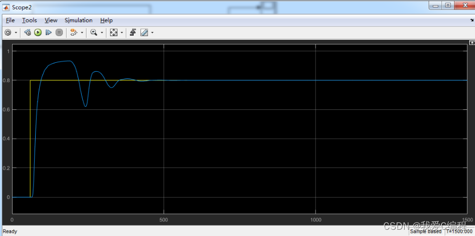Open the Help menu
The height and width of the screenshot is (236, 475).
(x=106, y=20)
